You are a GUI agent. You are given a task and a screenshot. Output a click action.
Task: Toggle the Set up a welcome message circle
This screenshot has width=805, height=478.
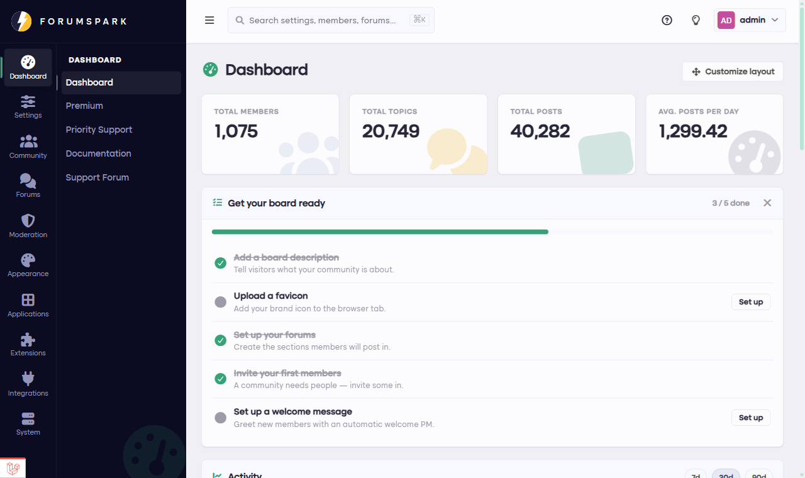coord(220,418)
